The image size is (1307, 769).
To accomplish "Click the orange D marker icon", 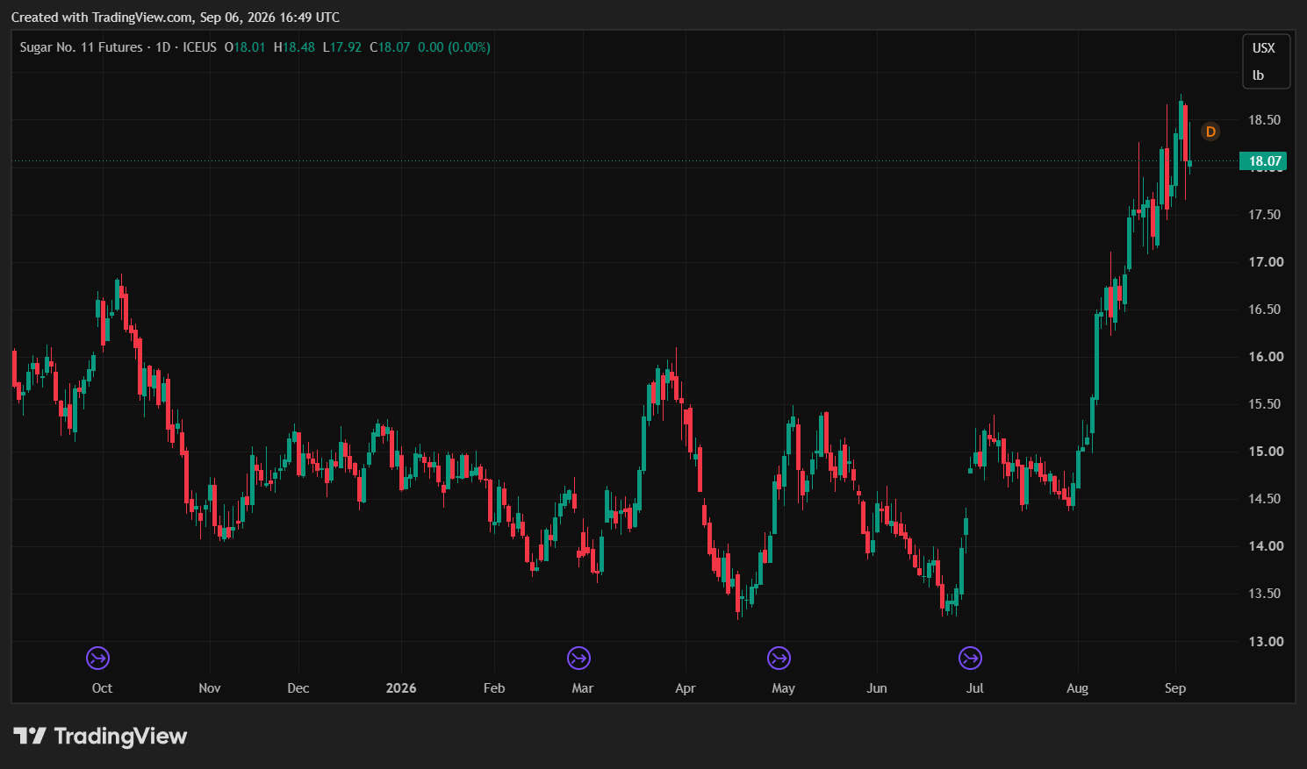I will point(1210,132).
